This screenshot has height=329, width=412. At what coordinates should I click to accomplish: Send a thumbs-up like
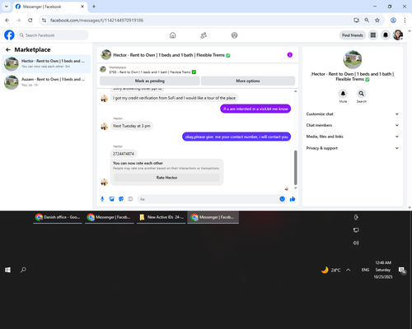point(293,199)
